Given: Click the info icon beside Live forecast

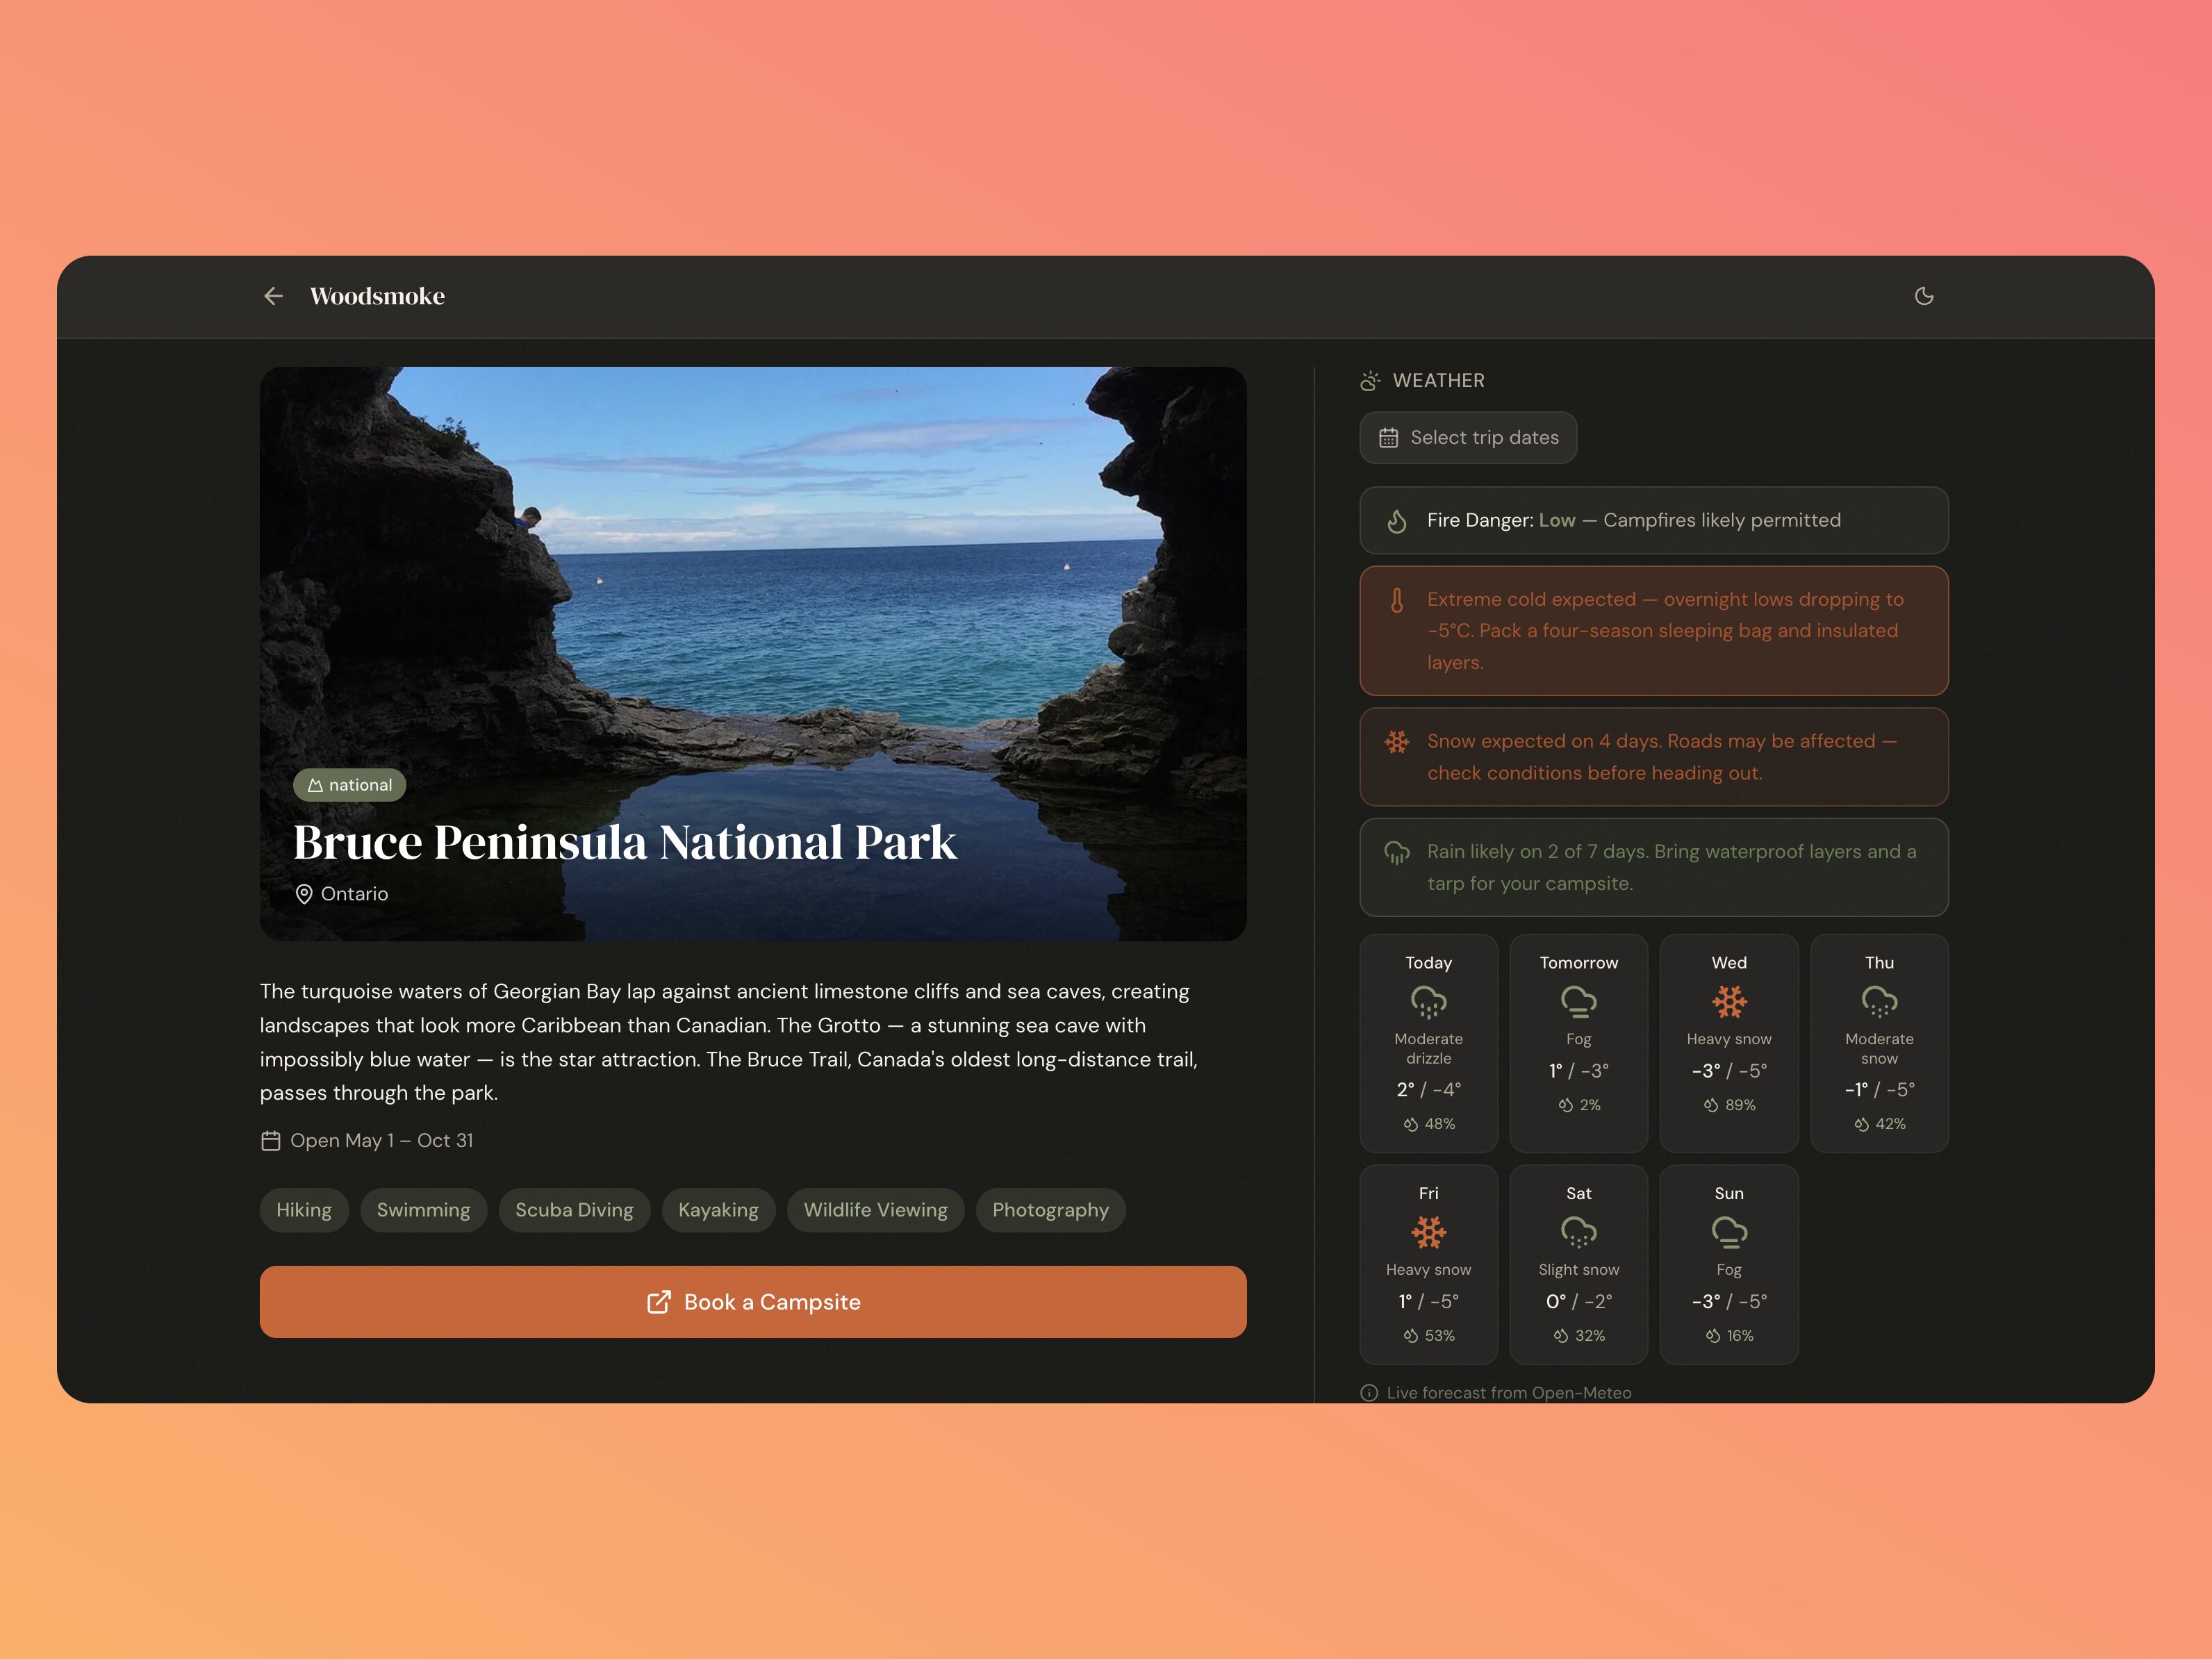Looking at the screenshot, I should click(x=1369, y=1393).
